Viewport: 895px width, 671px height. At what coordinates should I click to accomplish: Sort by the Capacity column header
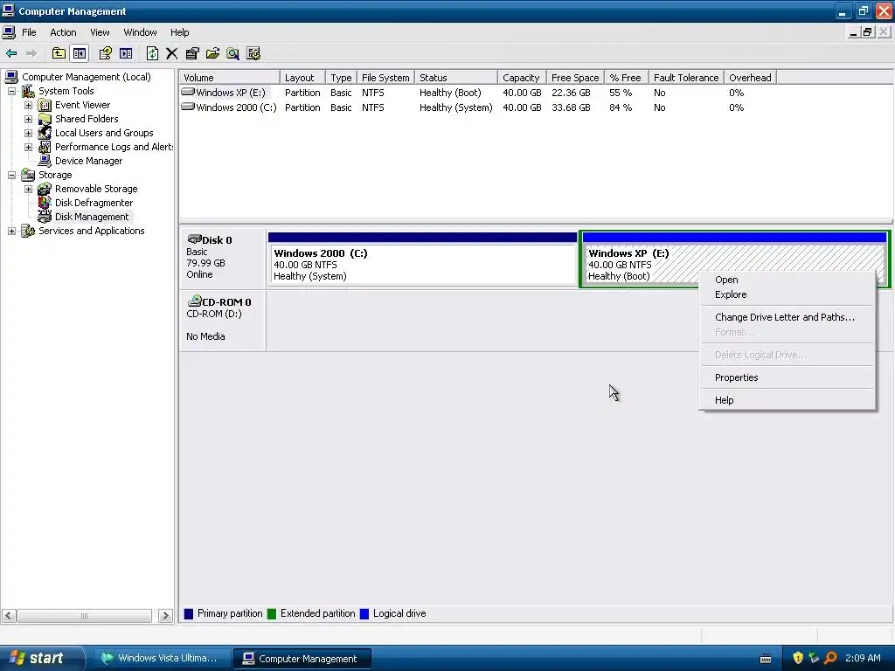(x=523, y=78)
